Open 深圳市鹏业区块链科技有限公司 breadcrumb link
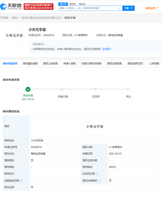Image resolution: width=162 pixels, height=197 pixels. click(x=41, y=18)
